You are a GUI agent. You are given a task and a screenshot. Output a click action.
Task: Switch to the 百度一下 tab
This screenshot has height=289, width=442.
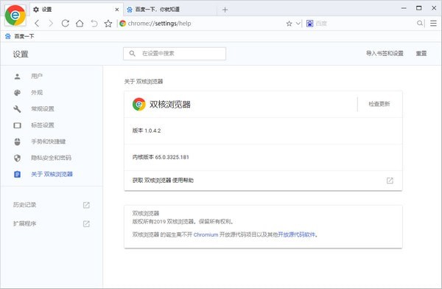tap(170, 10)
